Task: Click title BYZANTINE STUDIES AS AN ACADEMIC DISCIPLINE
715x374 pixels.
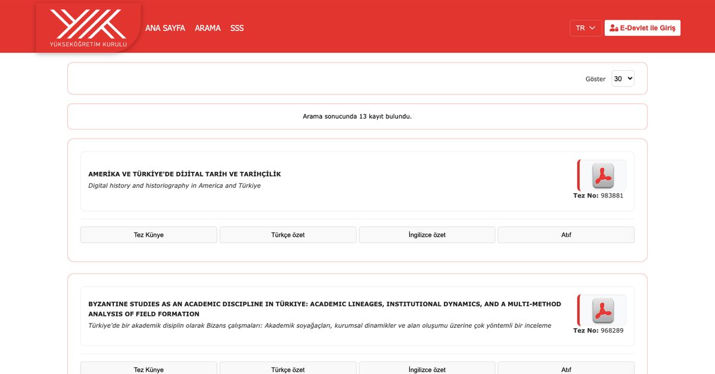Action: coord(325,309)
